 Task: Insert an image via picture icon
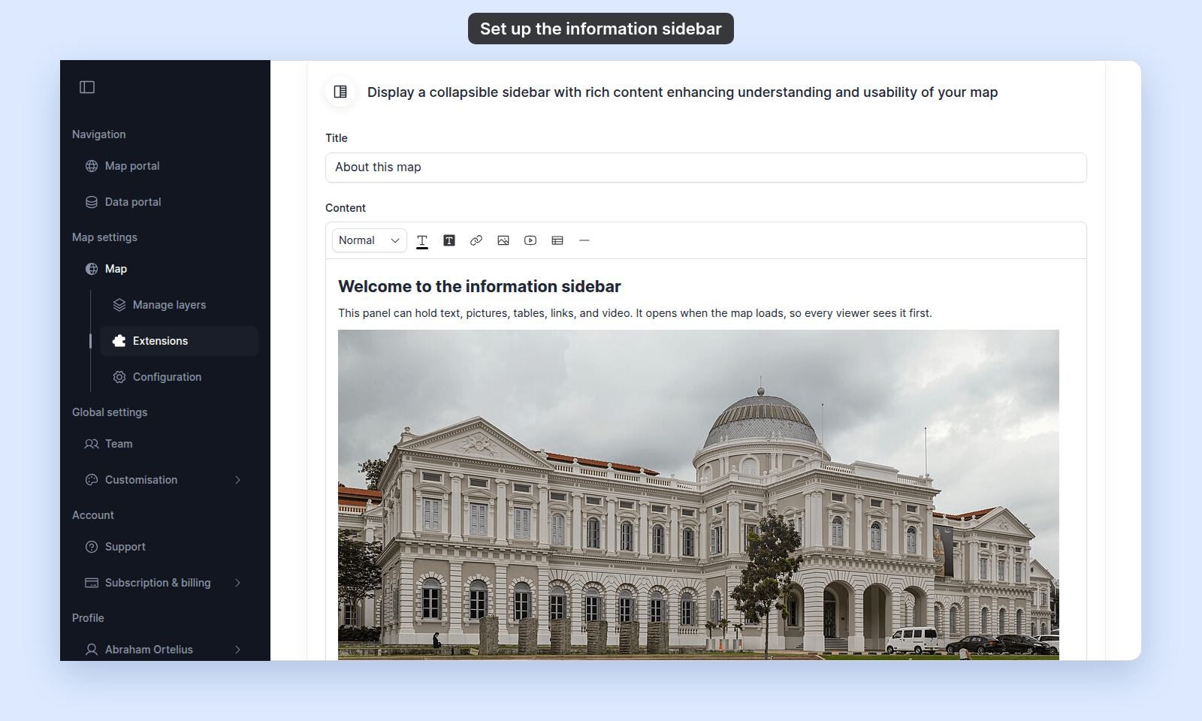(x=503, y=240)
